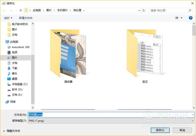
Task: Collapse with 隐藏文件夹 toggle
Action: click(11, 131)
